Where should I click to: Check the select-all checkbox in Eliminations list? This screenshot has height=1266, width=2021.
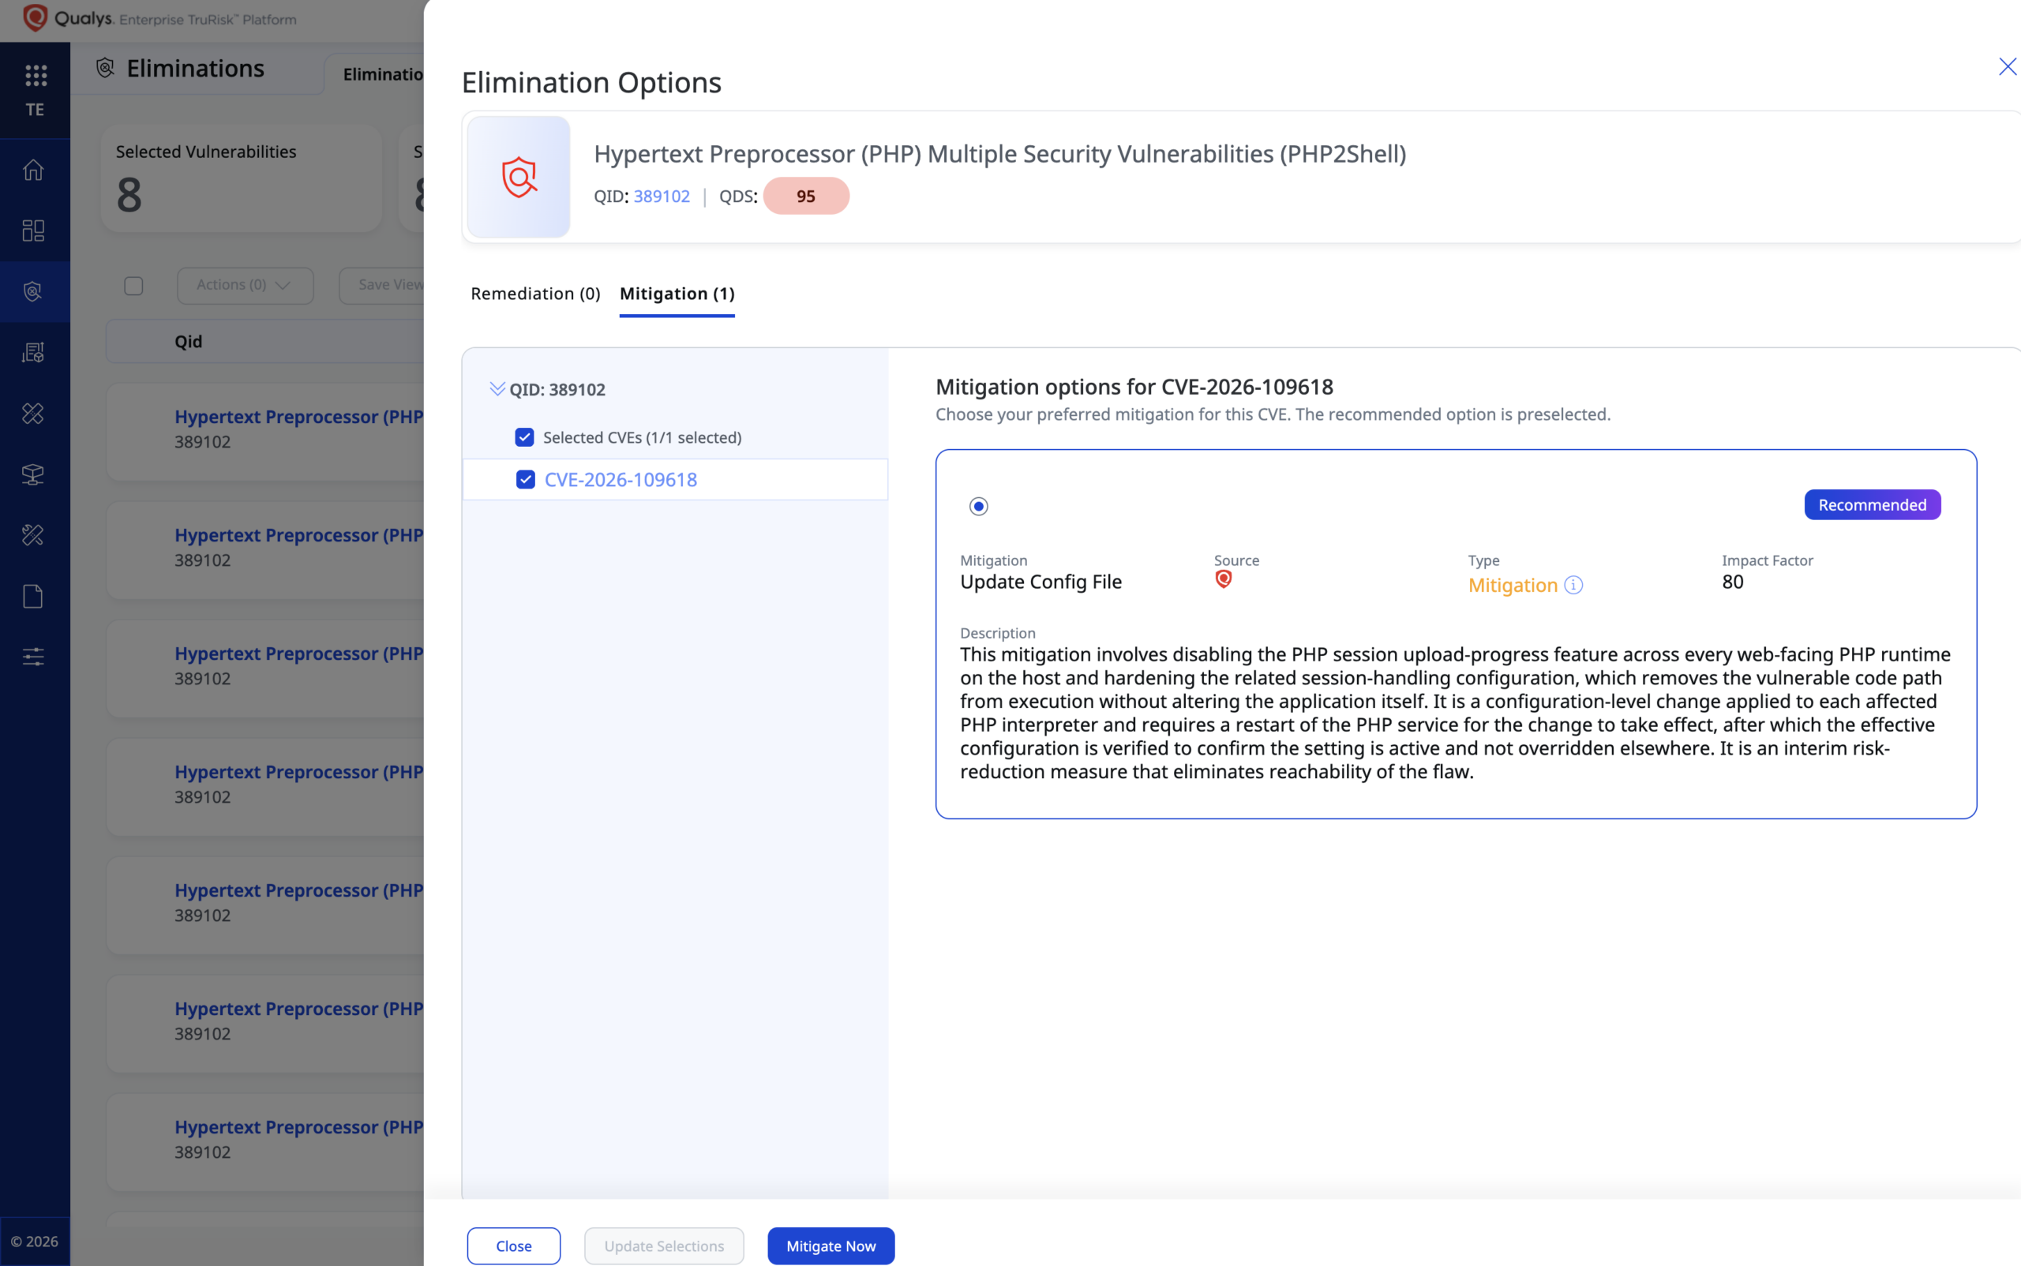coord(133,286)
